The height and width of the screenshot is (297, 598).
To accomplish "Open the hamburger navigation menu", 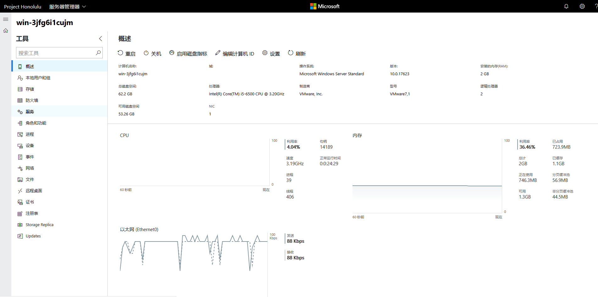I will click(6, 19).
